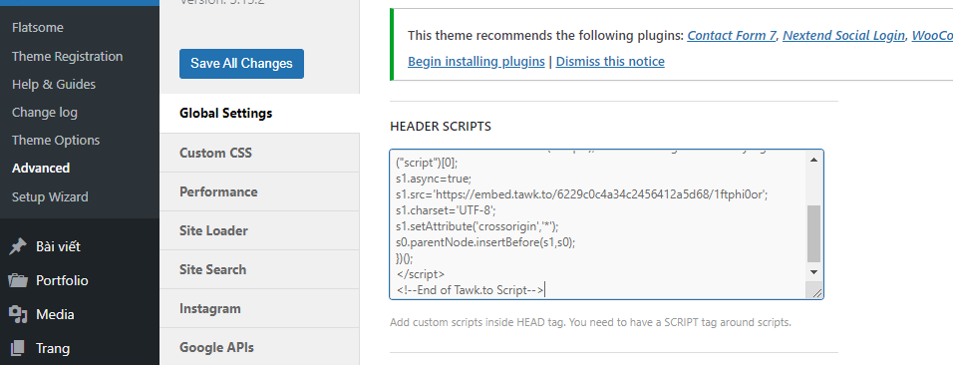The image size is (953, 365).
Task: Follow the Begin installing plugins link
Action: 476,62
